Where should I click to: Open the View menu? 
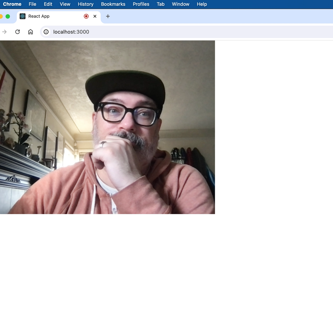coord(65,4)
